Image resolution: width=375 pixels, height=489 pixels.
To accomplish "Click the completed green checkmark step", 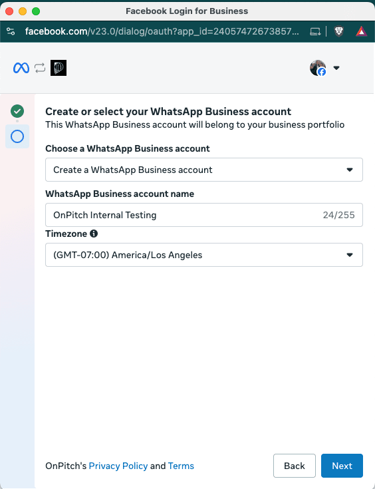I will [17, 111].
